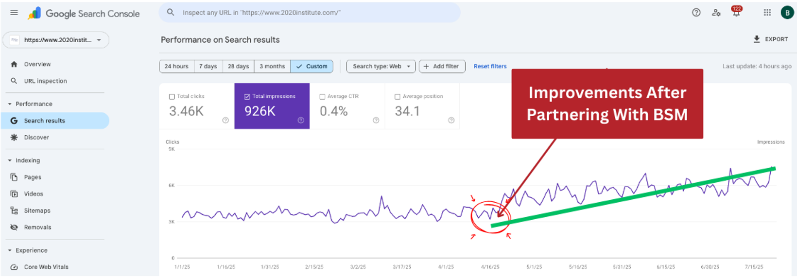
Task: Enable the Average position checkbox
Action: pyautogui.click(x=398, y=97)
